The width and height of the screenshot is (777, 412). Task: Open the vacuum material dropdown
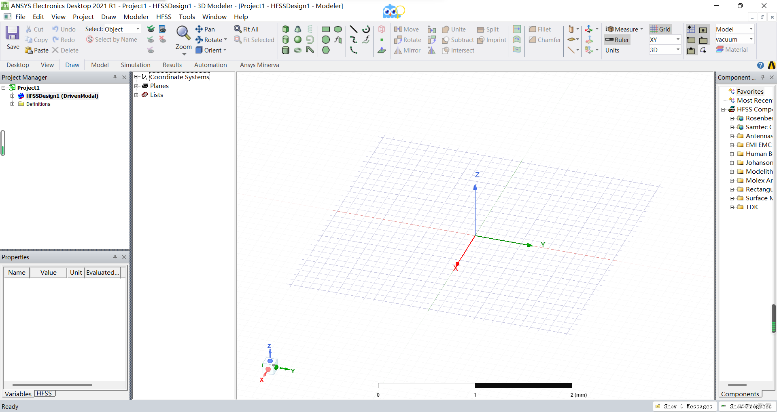click(735, 40)
